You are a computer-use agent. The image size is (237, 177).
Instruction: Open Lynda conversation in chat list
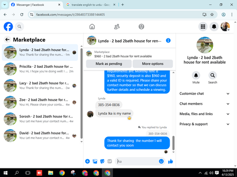pos(40,53)
